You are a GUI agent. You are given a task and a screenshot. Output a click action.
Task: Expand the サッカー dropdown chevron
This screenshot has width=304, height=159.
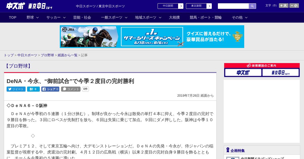click(x=64, y=17)
